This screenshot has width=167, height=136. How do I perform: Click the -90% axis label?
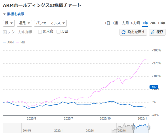point(155,115)
